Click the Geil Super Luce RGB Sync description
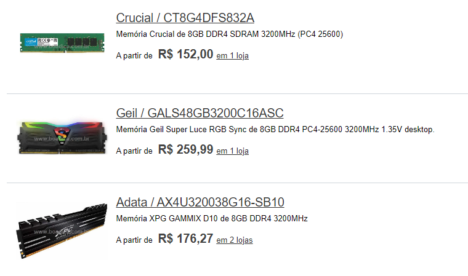 [275, 130]
